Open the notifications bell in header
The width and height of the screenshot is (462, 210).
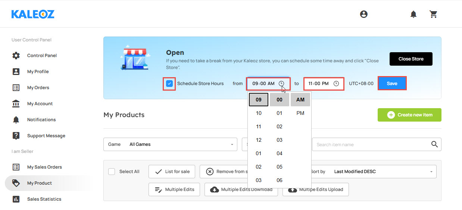(x=413, y=14)
